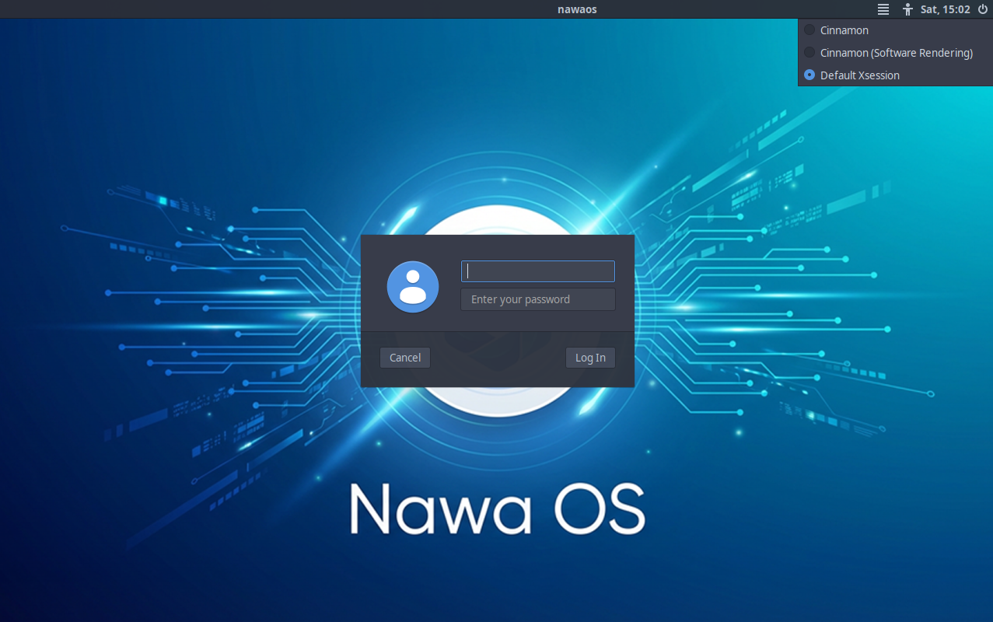Viewport: 993px width, 622px height.
Task: Click the empty area between Cancel and Log In
Action: pos(498,358)
